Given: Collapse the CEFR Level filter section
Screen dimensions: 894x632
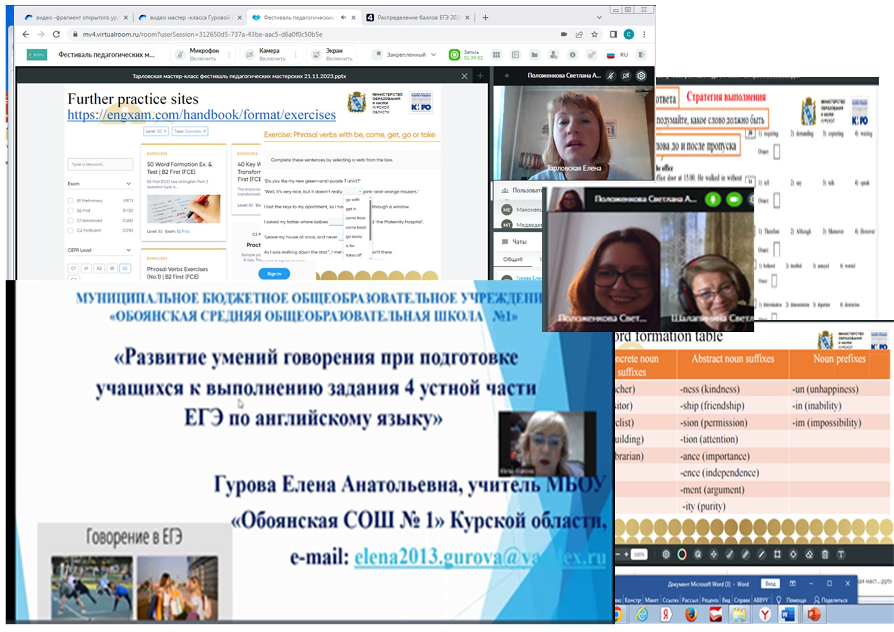Looking at the screenshot, I should pyautogui.click(x=128, y=250).
